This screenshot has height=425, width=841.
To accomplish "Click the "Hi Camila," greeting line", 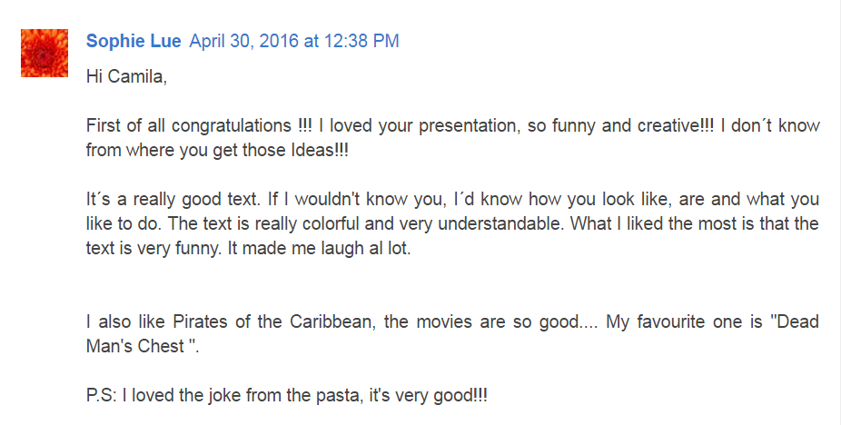I will click(x=126, y=76).
